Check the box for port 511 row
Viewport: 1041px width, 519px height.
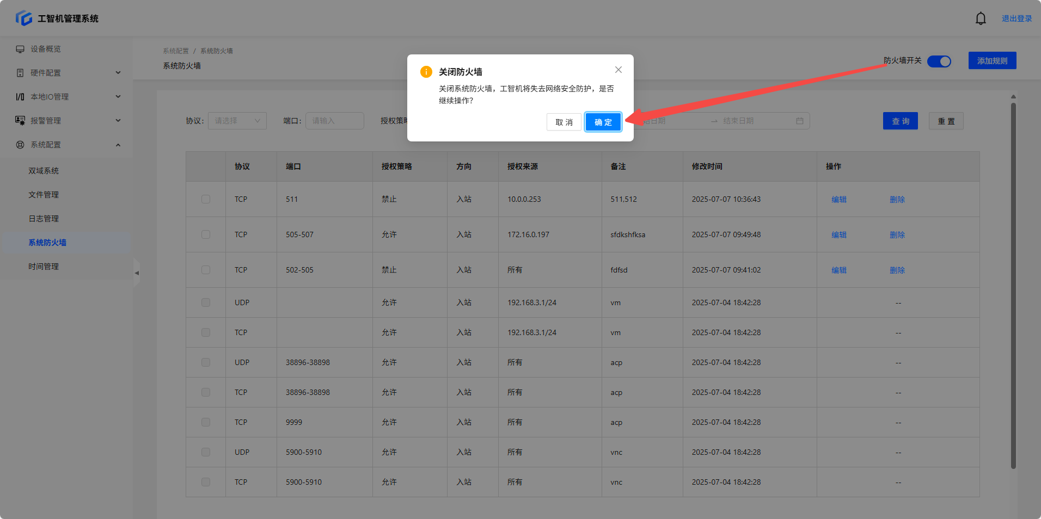tap(206, 199)
